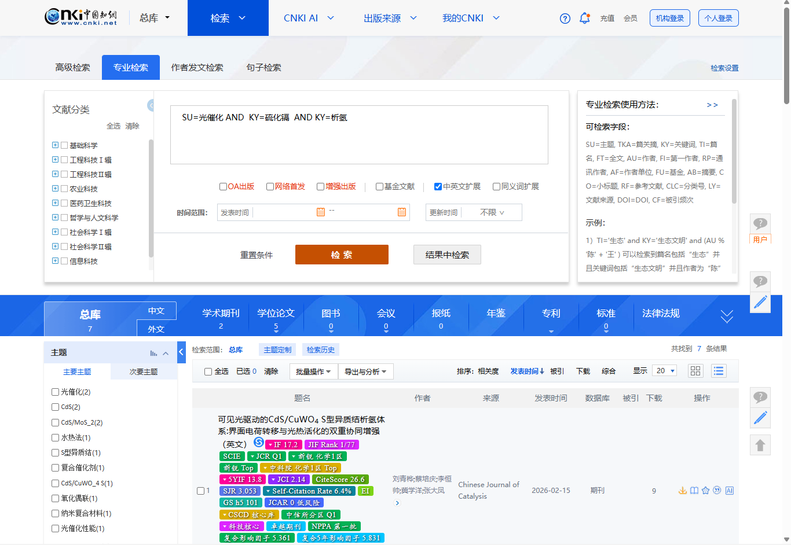Open the 更新时间 不限 dropdown
Image resolution: width=791 pixels, height=545 pixels.
coord(492,212)
